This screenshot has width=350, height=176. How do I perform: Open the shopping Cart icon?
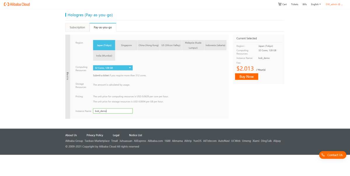point(280,4)
